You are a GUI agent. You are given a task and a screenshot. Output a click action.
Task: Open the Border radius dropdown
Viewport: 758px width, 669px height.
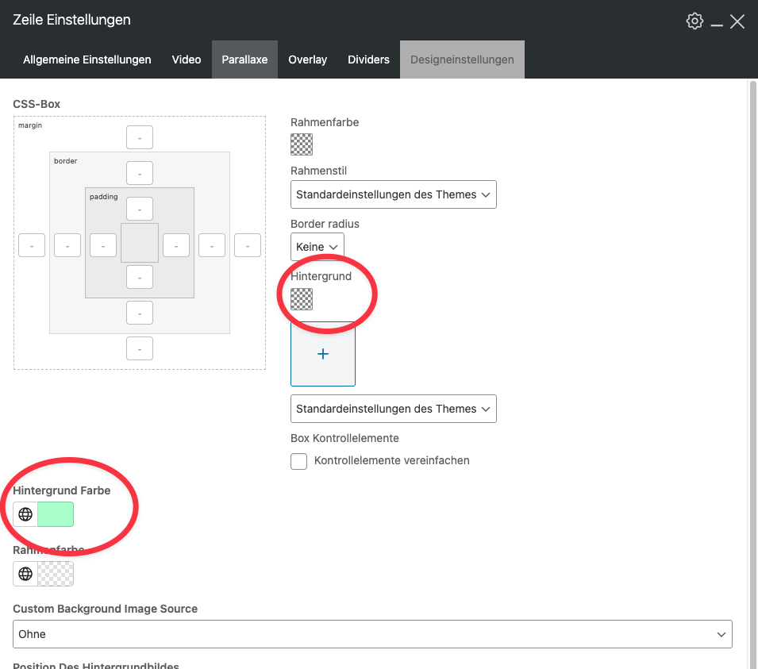tap(317, 247)
